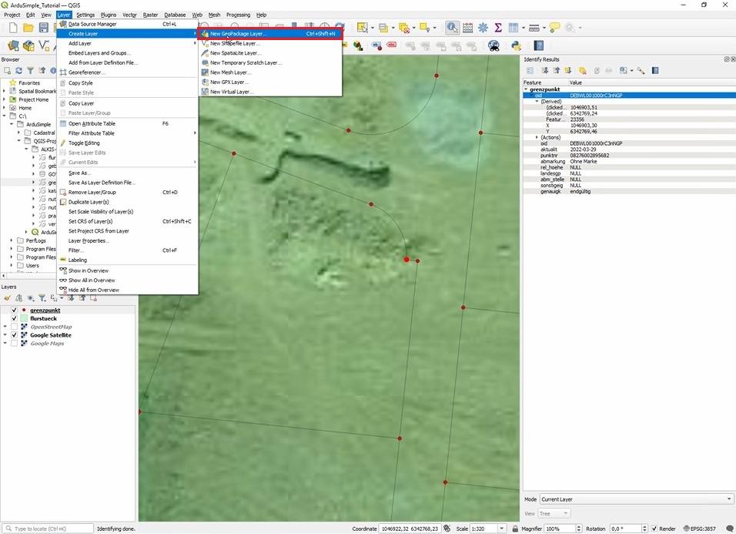Click Layer Properties in the Layer menu
The height and width of the screenshot is (534, 736).
pyautogui.click(x=89, y=240)
